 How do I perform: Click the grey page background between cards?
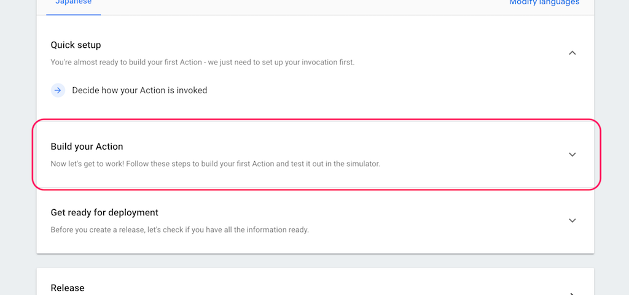(x=315, y=261)
